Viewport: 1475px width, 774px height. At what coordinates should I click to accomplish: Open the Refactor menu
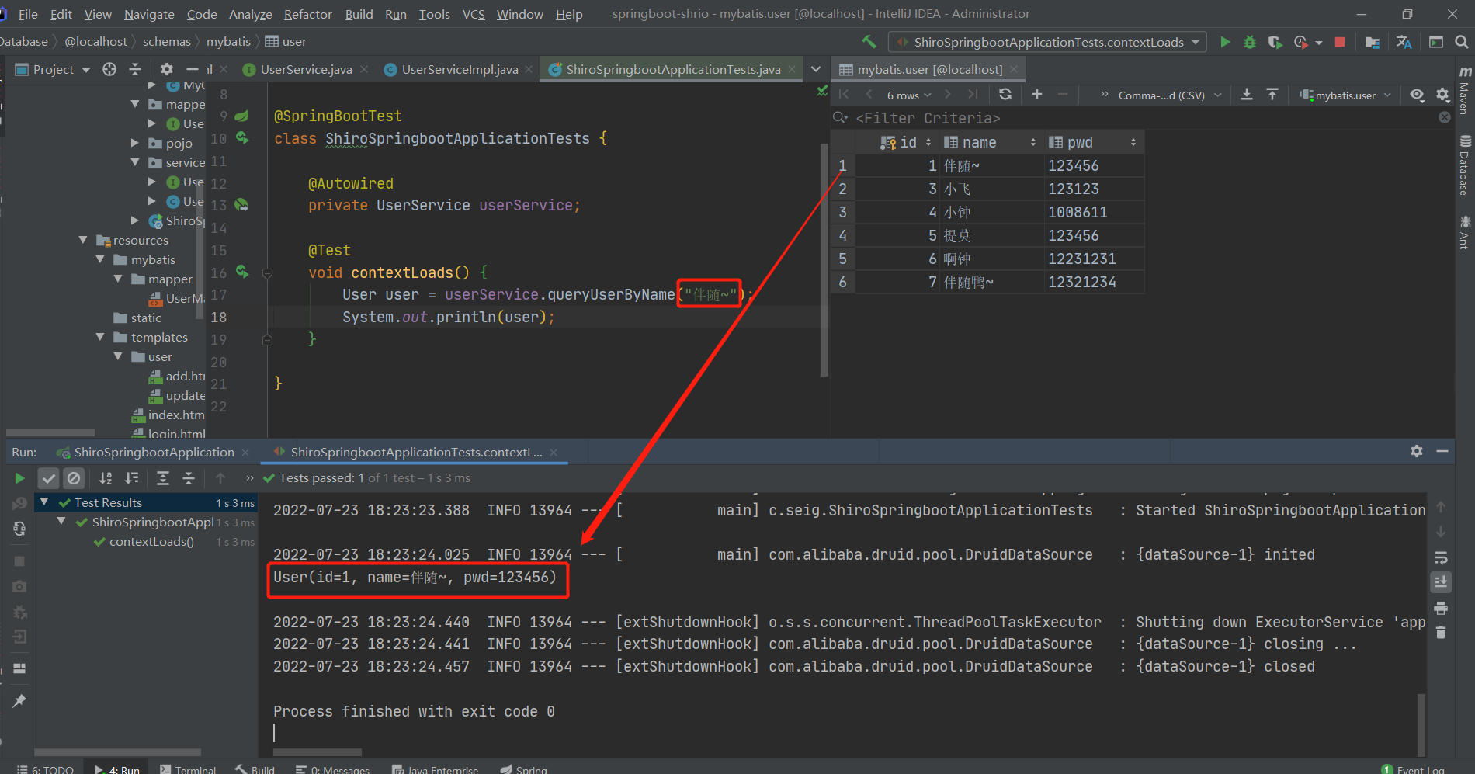[308, 14]
